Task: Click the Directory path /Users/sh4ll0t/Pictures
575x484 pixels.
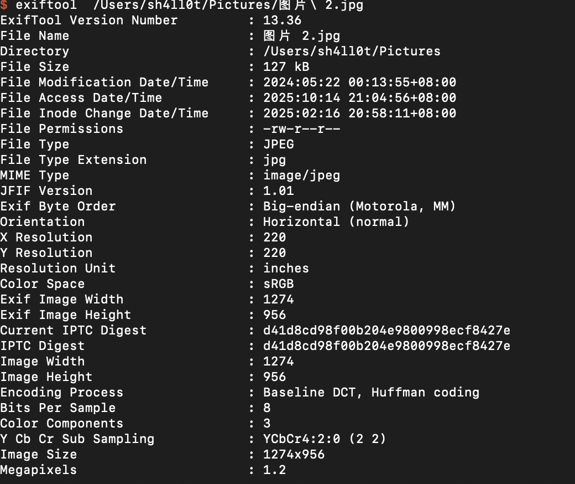Action: click(x=352, y=52)
